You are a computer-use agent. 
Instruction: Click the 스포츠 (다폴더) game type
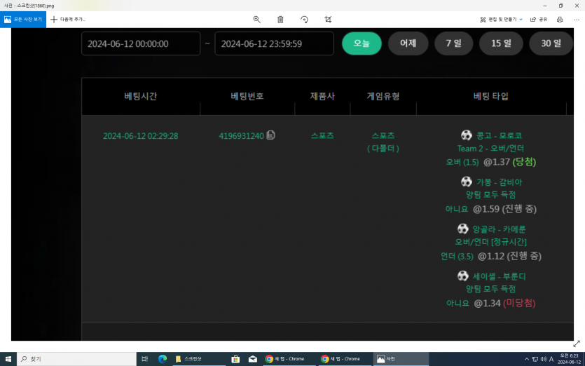coord(383,142)
